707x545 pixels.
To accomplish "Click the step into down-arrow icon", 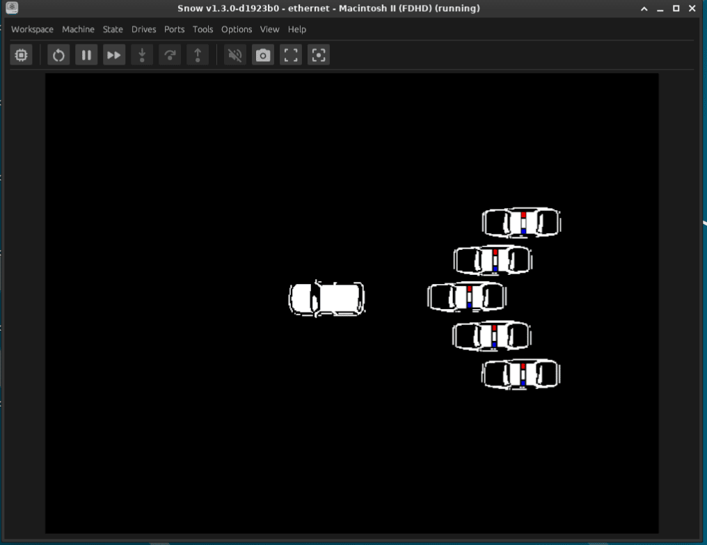I will point(142,55).
